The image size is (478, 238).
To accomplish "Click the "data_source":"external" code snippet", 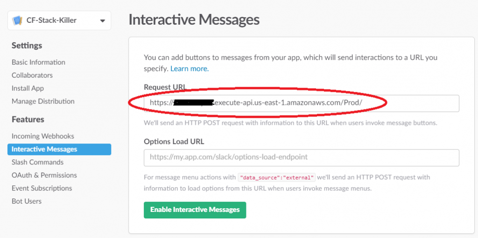I will click(x=277, y=177).
